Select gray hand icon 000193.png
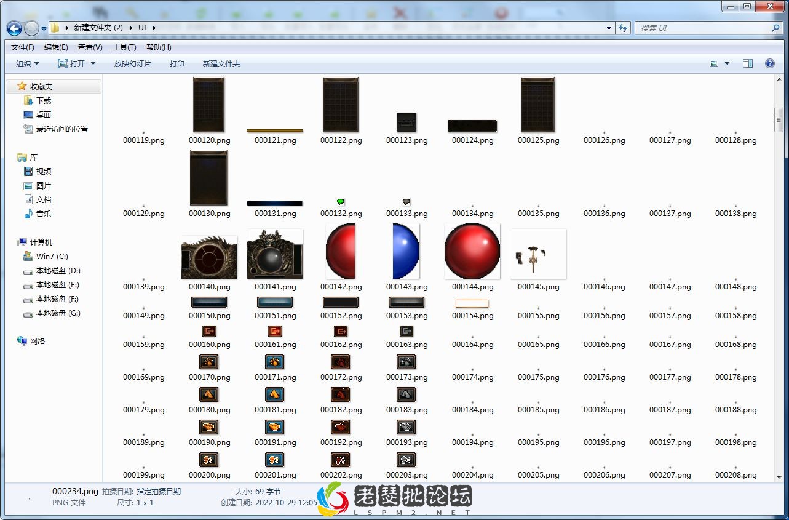The image size is (789, 520). (406, 427)
